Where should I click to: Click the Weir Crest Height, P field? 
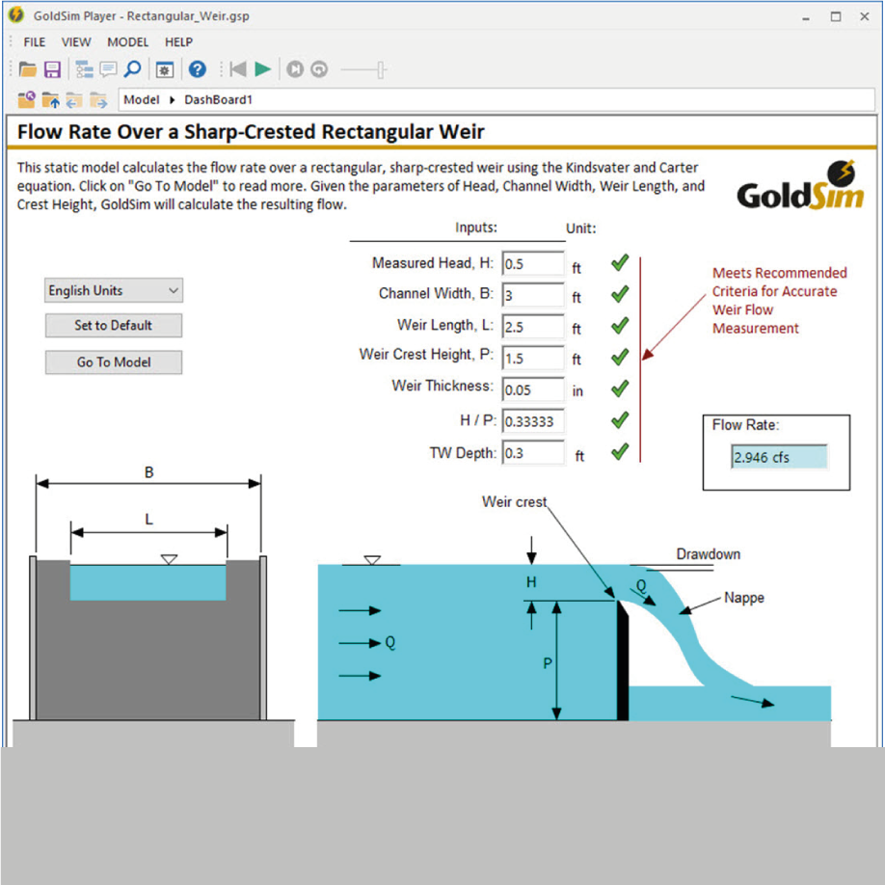pyautogui.click(x=532, y=359)
